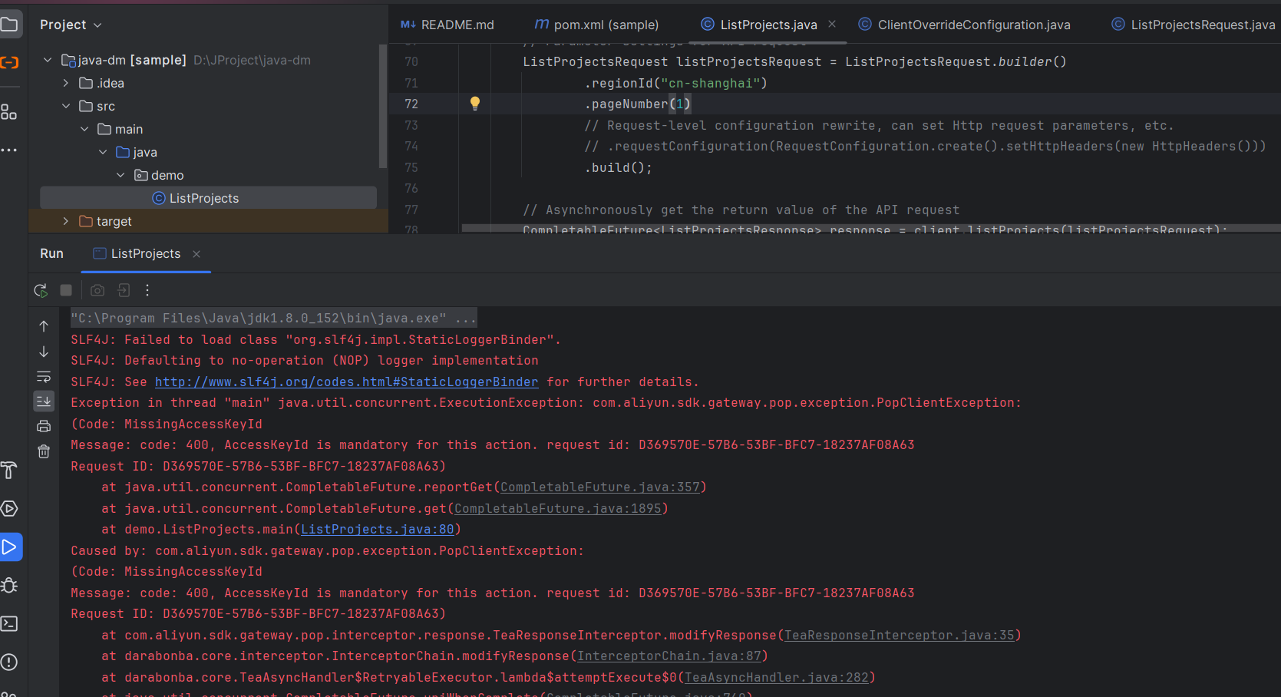
Task: Click the project tree vertical scrollbar
Action: 383,106
